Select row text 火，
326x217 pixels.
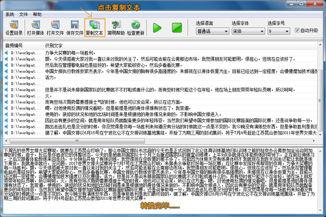tap(48, 96)
